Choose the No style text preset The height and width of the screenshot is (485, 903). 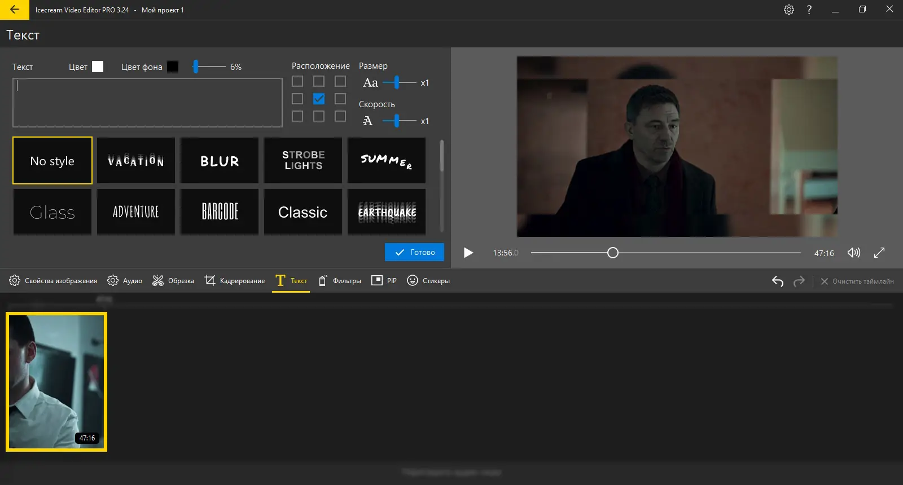tap(52, 161)
